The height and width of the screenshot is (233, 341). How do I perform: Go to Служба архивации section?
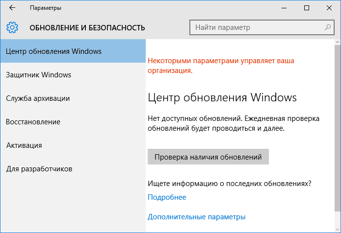(x=38, y=98)
